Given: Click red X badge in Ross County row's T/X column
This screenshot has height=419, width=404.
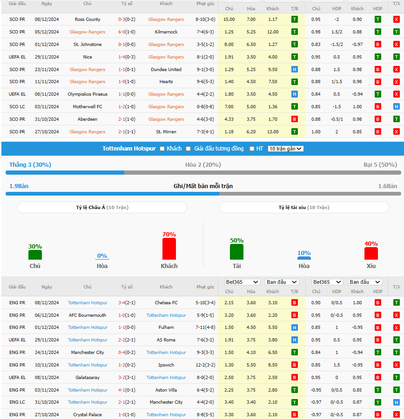Looking at the screenshot, I should click(x=396, y=20).
